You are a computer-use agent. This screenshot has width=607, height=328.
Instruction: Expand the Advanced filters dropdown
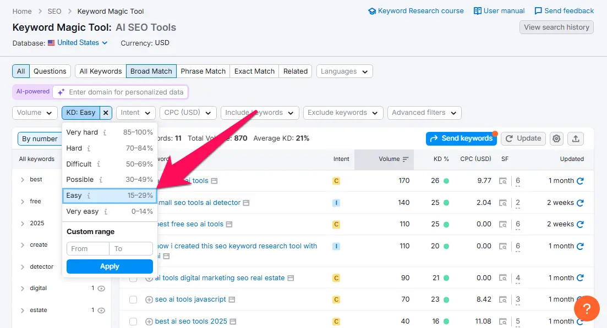424,113
